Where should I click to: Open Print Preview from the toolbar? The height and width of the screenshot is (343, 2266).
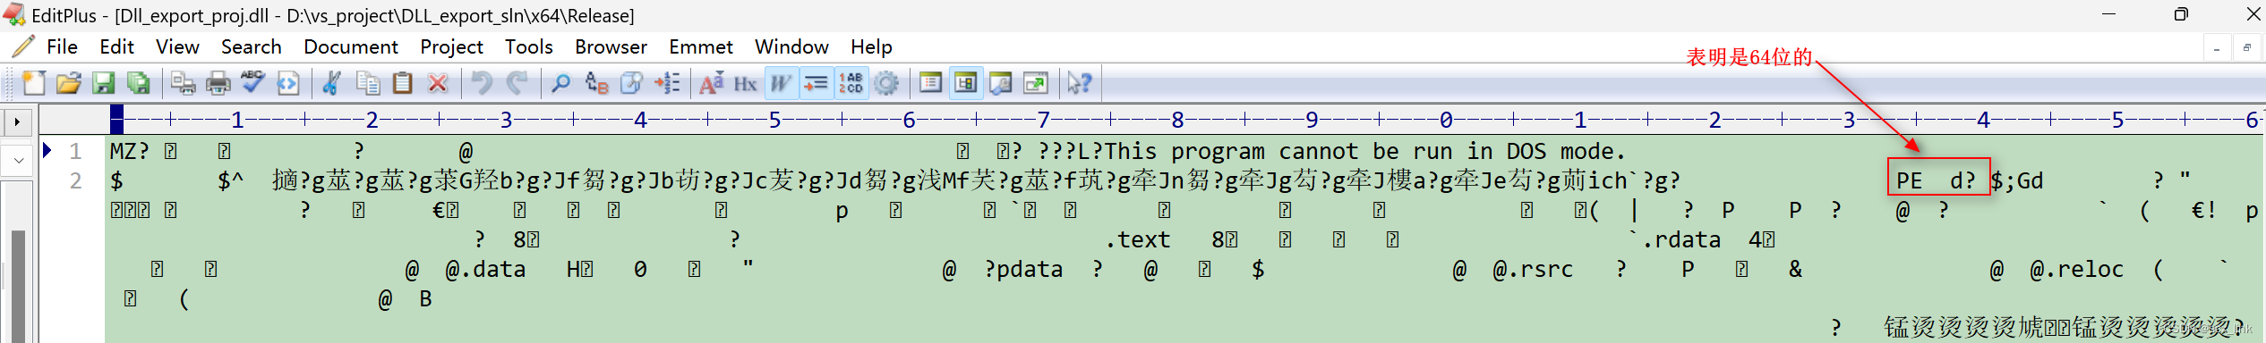point(184,83)
